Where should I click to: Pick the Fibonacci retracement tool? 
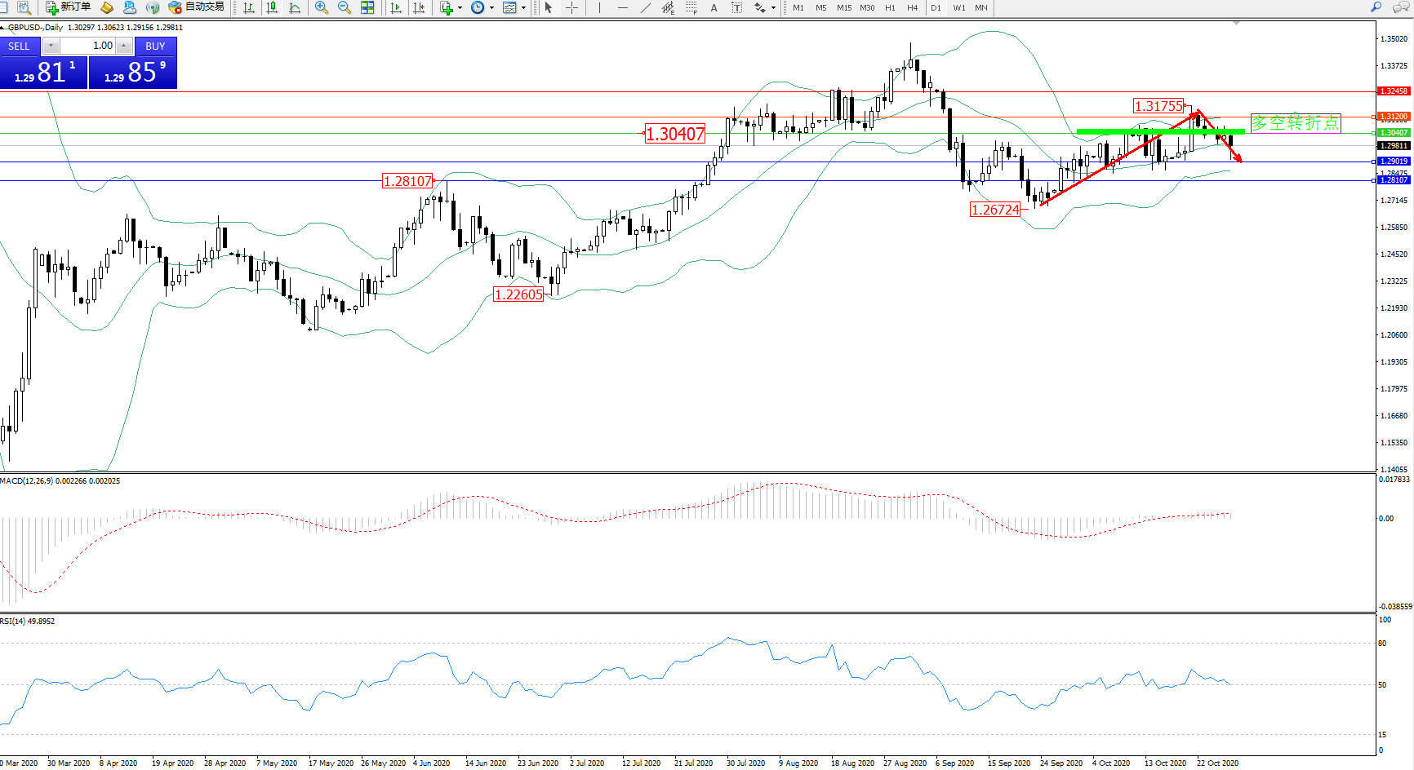pos(691,7)
